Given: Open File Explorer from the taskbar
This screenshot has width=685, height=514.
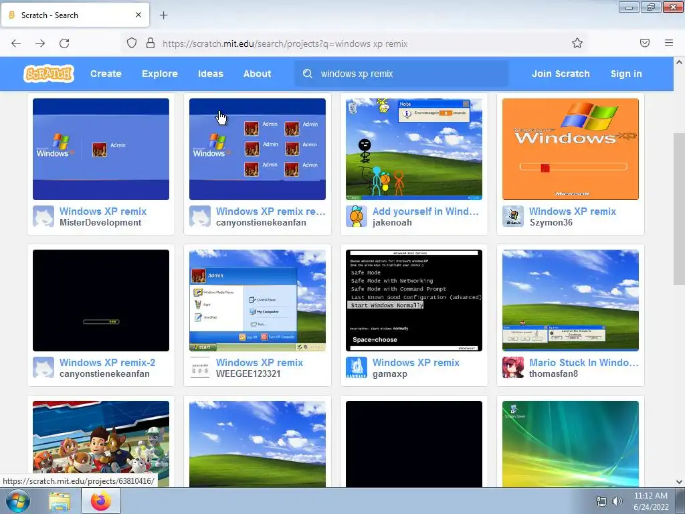Looking at the screenshot, I should (x=60, y=501).
